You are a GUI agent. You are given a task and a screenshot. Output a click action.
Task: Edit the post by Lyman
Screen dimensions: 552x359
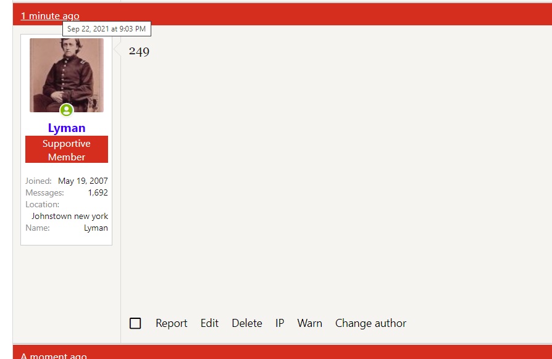pyautogui.click(x=209, y=323)
